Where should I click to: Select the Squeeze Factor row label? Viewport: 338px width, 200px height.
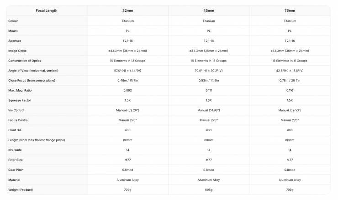point(20,100)
